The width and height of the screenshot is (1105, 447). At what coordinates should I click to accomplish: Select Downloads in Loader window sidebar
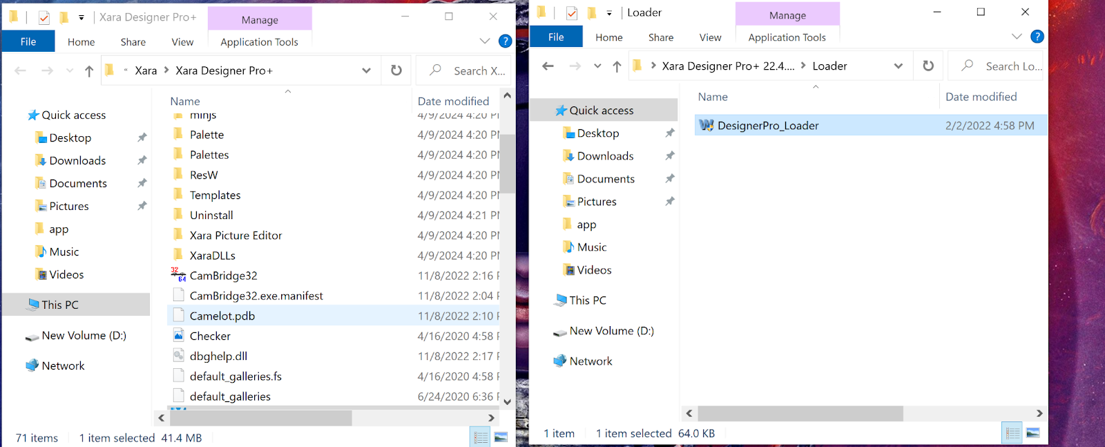(605, 156)
